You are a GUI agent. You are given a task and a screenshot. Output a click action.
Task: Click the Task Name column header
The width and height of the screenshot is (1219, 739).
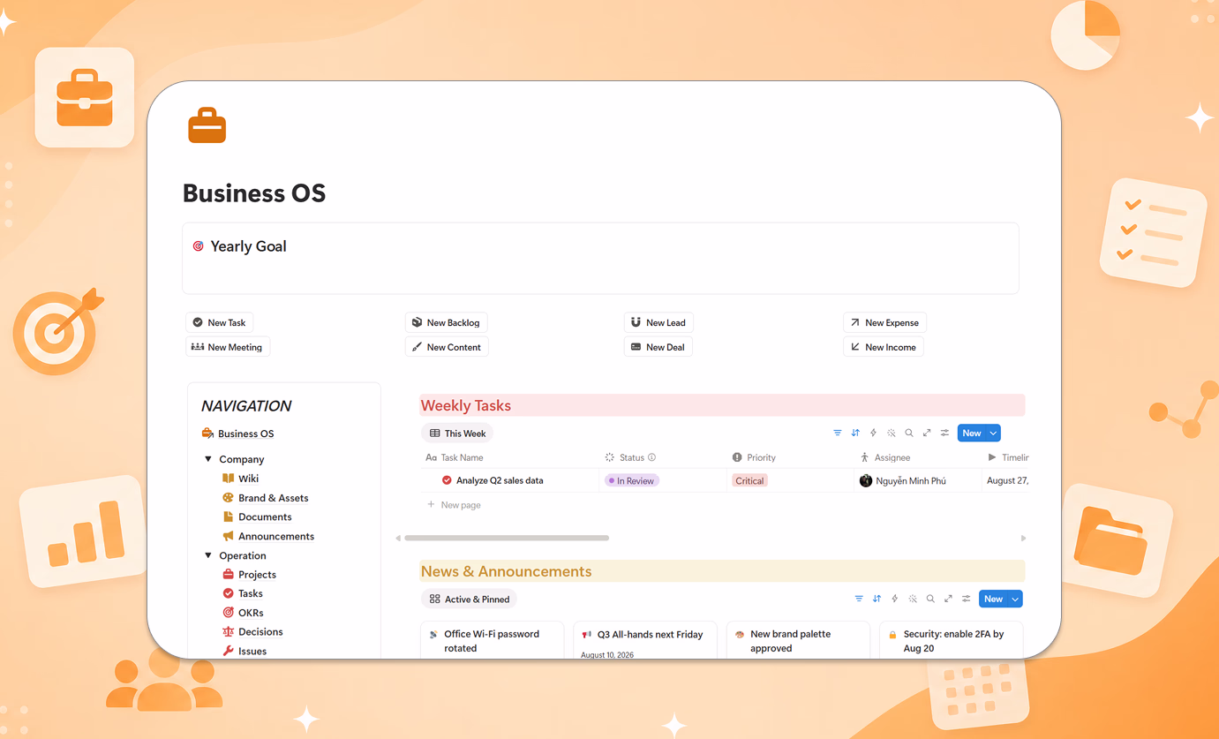coord(455,457)
